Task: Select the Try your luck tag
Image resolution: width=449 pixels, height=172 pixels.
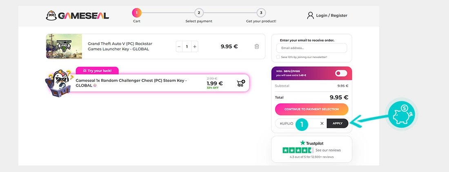Action: point(97,70)
